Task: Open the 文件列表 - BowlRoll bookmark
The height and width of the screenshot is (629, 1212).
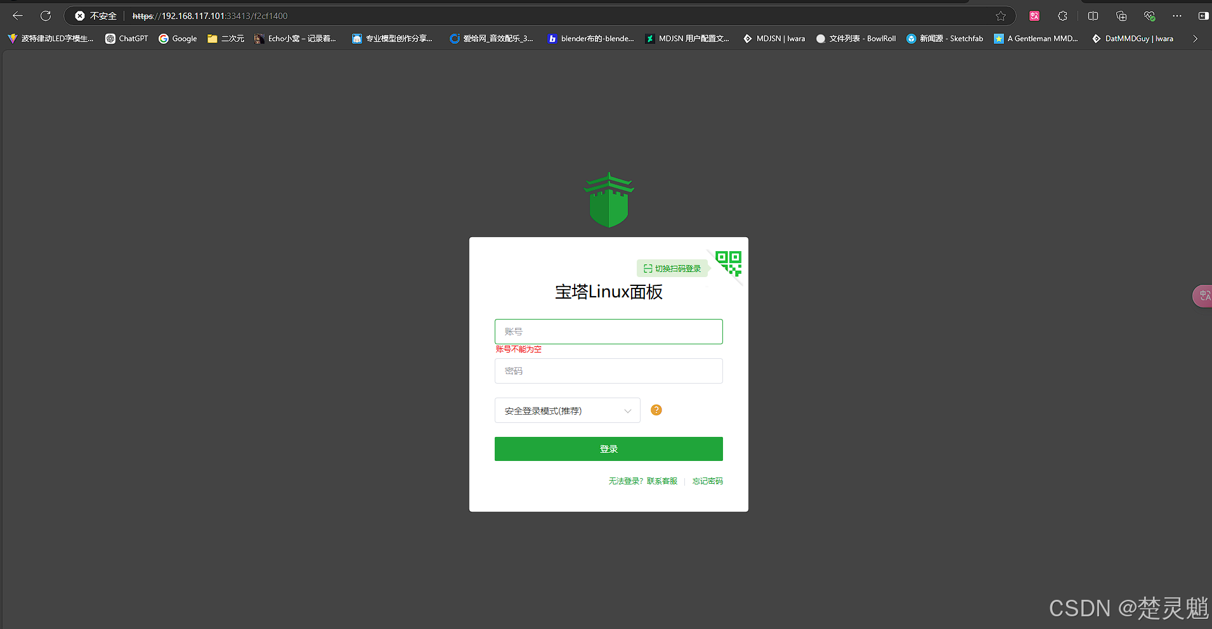Action: (856, 39)
